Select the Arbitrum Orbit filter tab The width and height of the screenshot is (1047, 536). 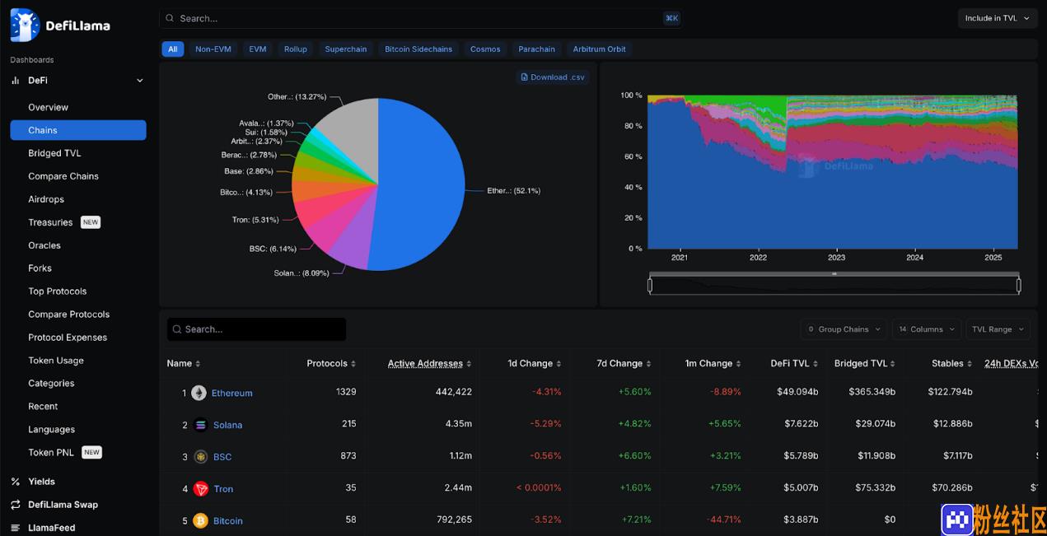[600, 49]
